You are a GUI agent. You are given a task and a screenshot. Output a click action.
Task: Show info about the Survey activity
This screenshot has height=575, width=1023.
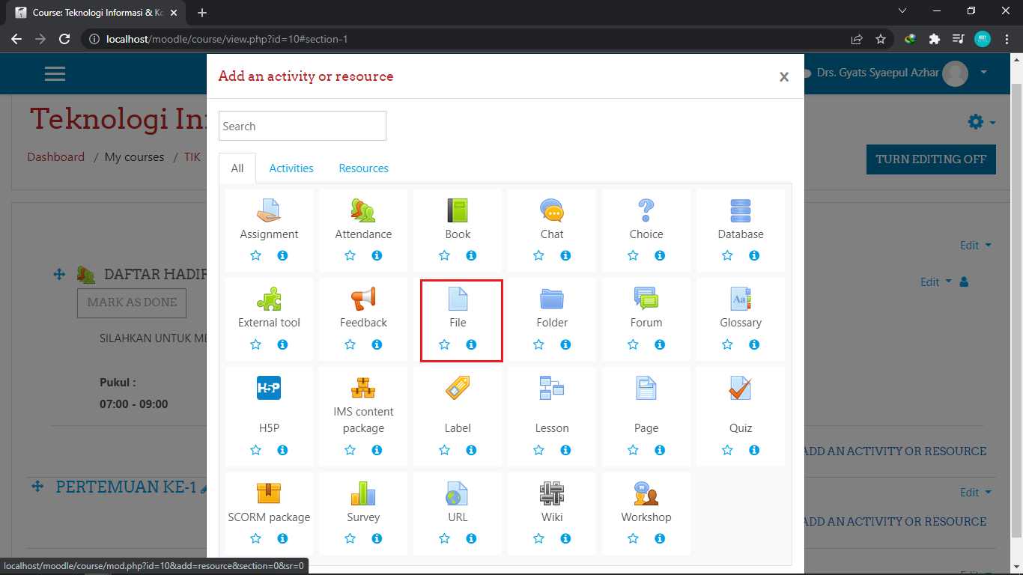[377, 538]
